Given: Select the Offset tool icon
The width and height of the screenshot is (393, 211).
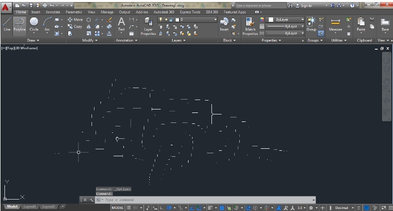Looking at the screenshot, I should 109,33.
